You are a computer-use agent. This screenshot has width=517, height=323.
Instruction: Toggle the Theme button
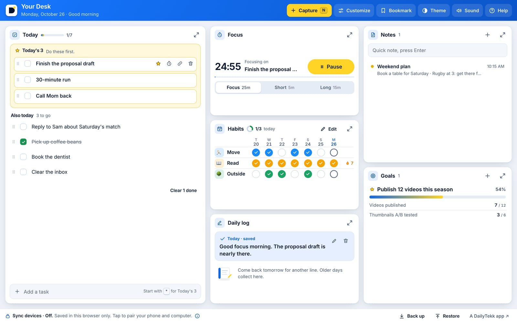click(x=434, y=11)
